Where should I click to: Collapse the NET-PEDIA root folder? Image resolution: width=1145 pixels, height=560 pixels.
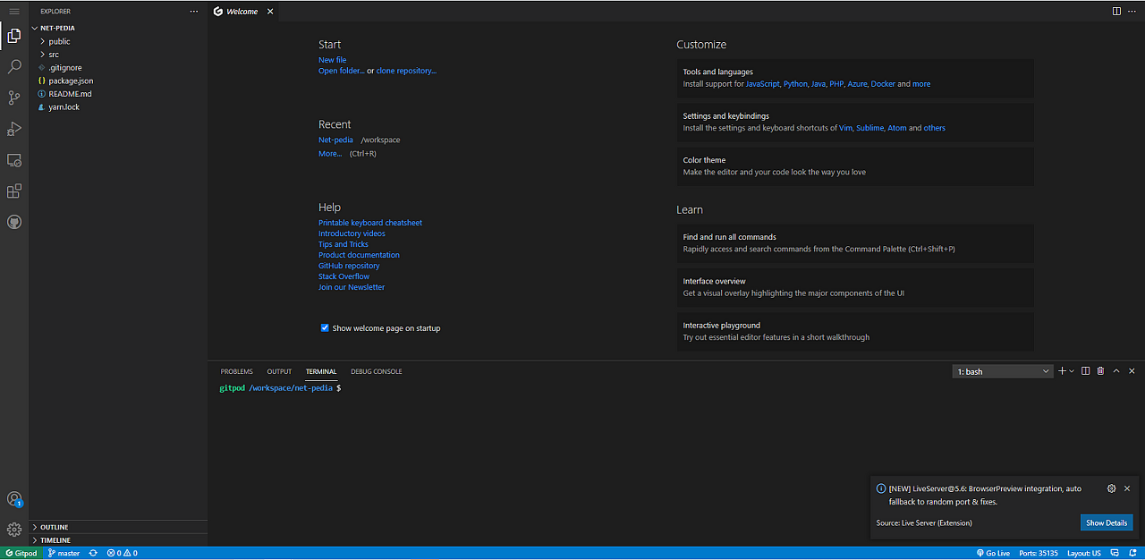tap(57, 28)
